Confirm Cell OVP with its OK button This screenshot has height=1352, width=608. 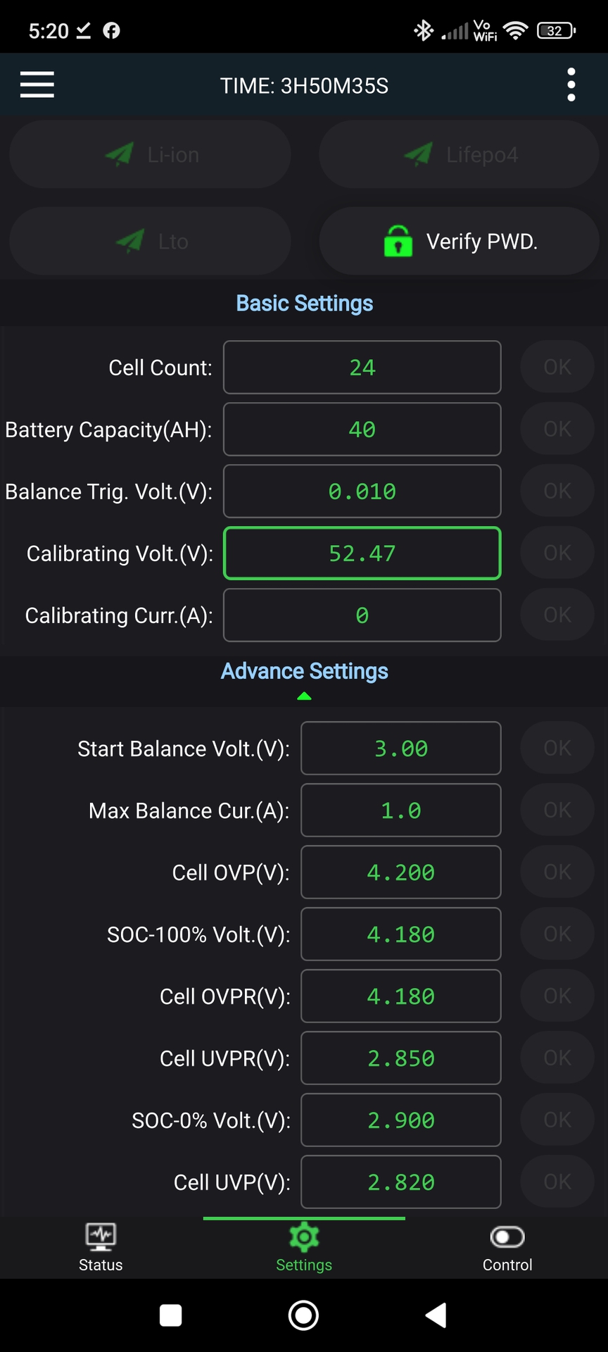click(x=557, y=872)
